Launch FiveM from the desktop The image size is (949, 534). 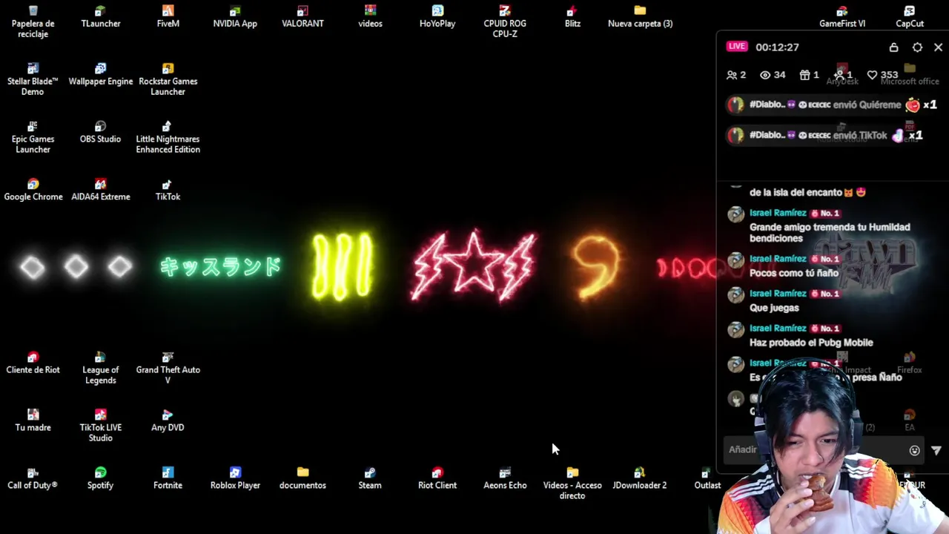168,16
